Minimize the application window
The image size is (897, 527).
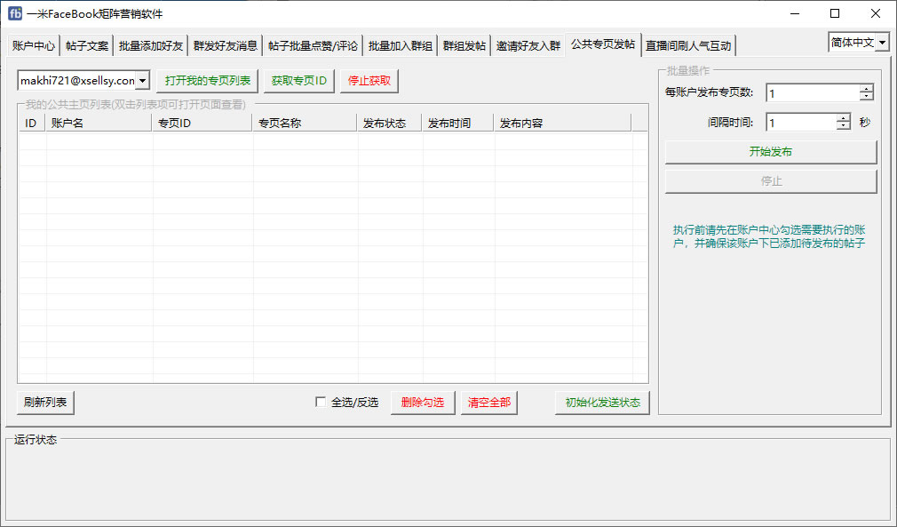795,13
